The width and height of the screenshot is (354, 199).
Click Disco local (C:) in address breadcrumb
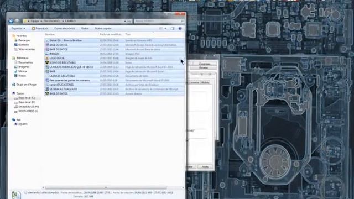pos(52,21)
